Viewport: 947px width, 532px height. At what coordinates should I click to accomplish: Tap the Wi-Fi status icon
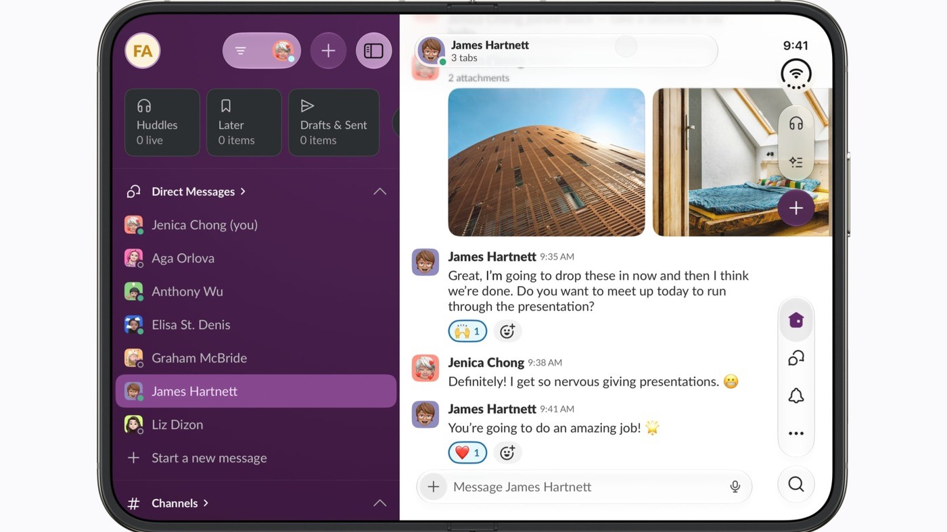point(796,74)
